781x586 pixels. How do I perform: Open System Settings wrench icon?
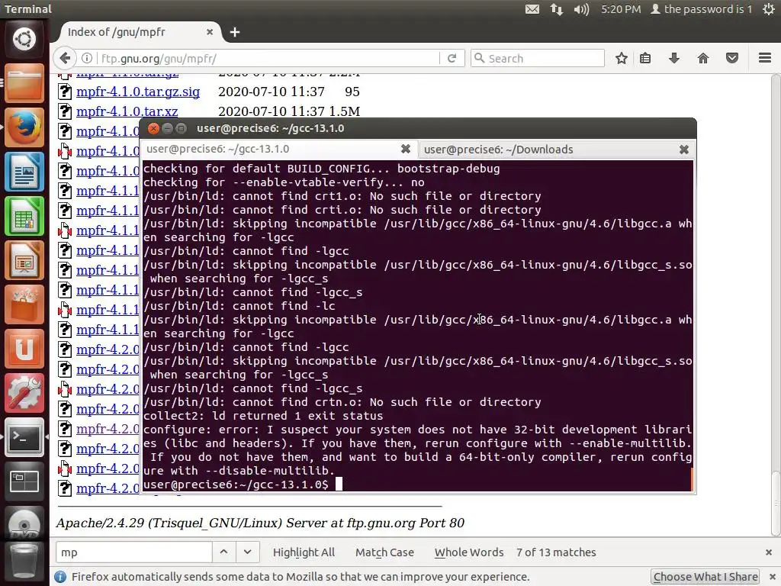click(24, 393)
